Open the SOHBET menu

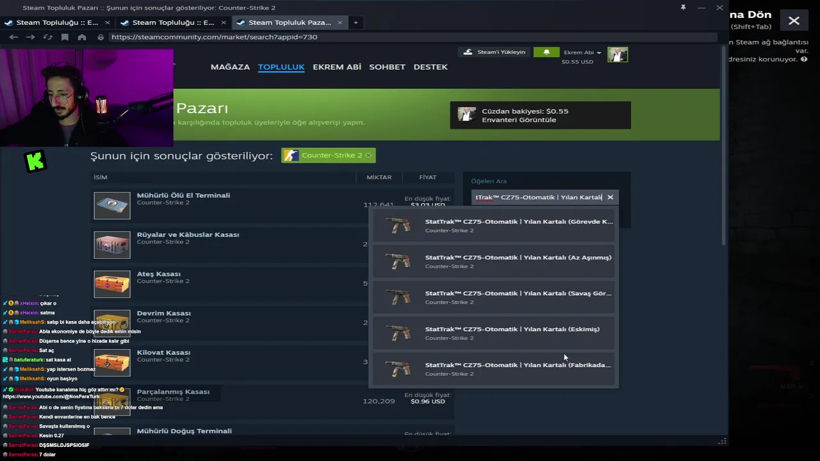[387, 67]
